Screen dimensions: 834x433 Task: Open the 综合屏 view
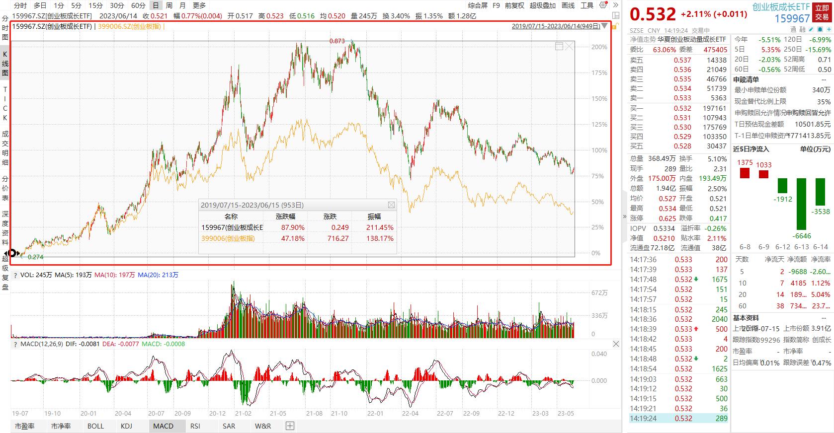click(x=478, y=5)
